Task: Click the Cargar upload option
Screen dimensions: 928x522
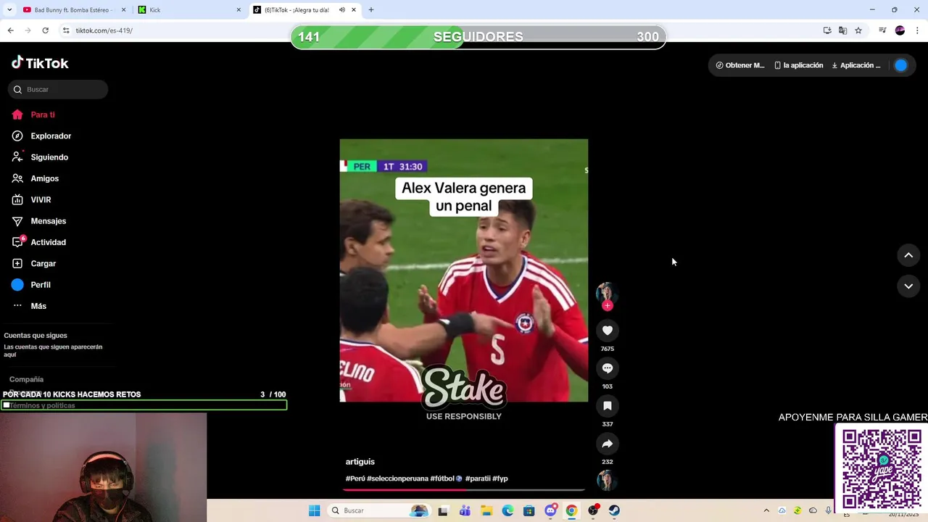Action: (33, 263)
